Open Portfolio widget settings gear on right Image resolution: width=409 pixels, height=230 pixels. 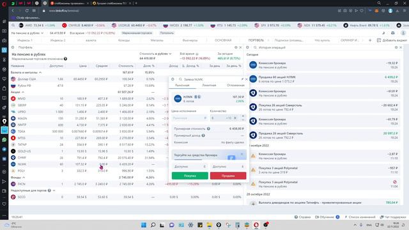pos(236,47)
